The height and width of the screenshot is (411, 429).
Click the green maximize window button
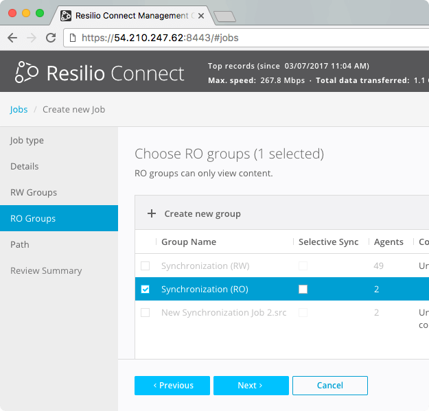pyautogui.click(x=40, y=13)
